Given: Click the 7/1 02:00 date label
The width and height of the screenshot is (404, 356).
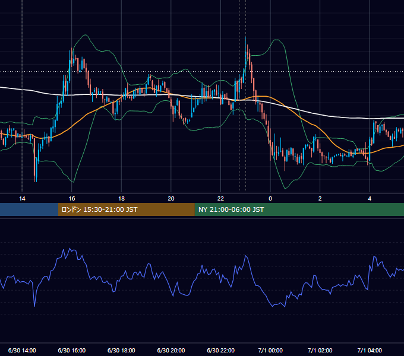Looking at the screenshot, I should (320, 350).
